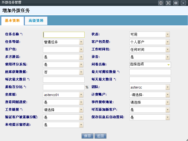Open the 工作链接 dropdown
Viewport: 188px width, 141px height.
point(63,110)
